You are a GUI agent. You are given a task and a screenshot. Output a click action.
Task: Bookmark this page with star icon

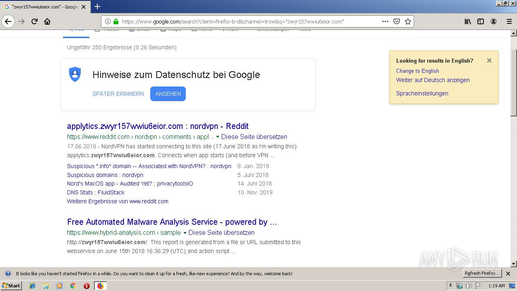408,21
